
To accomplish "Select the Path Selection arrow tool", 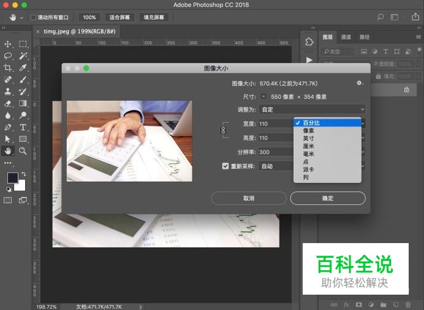I will click(7, 139).
